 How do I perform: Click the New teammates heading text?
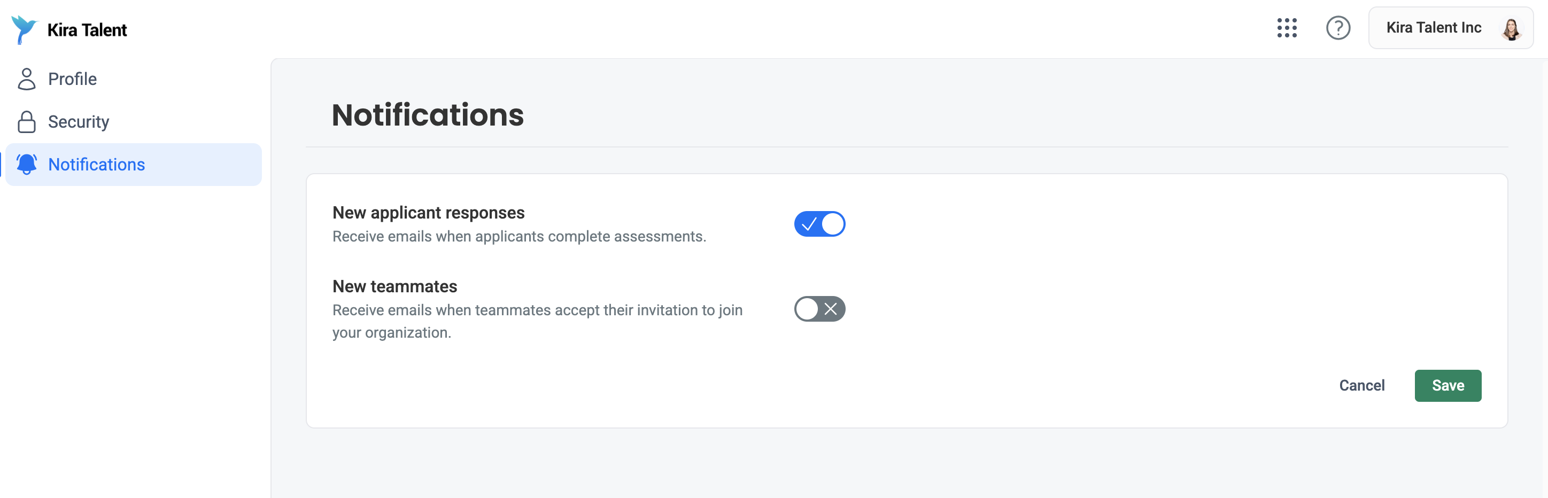point(395,286)
